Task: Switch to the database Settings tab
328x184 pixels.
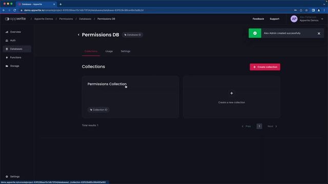Action: [126, 51]
